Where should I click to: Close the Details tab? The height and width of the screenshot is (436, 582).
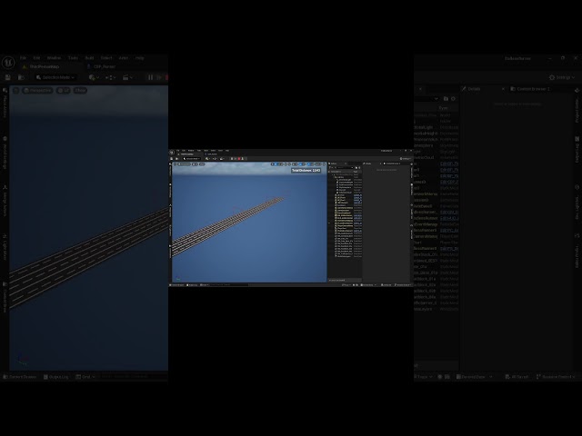click(503, 89)
